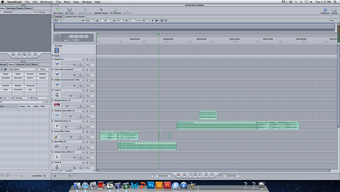The image size is (340, 192).
Task: Click the New Project toolbar icon
Action: click(58, 10)
